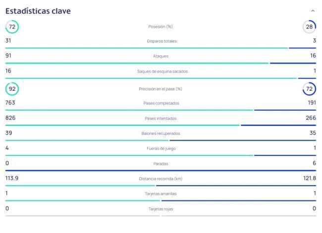Image resolution: width=322 pixels, height=233 pixels.
Task: Click the Tarjetas amarillas label
Action: click(161, 194)
